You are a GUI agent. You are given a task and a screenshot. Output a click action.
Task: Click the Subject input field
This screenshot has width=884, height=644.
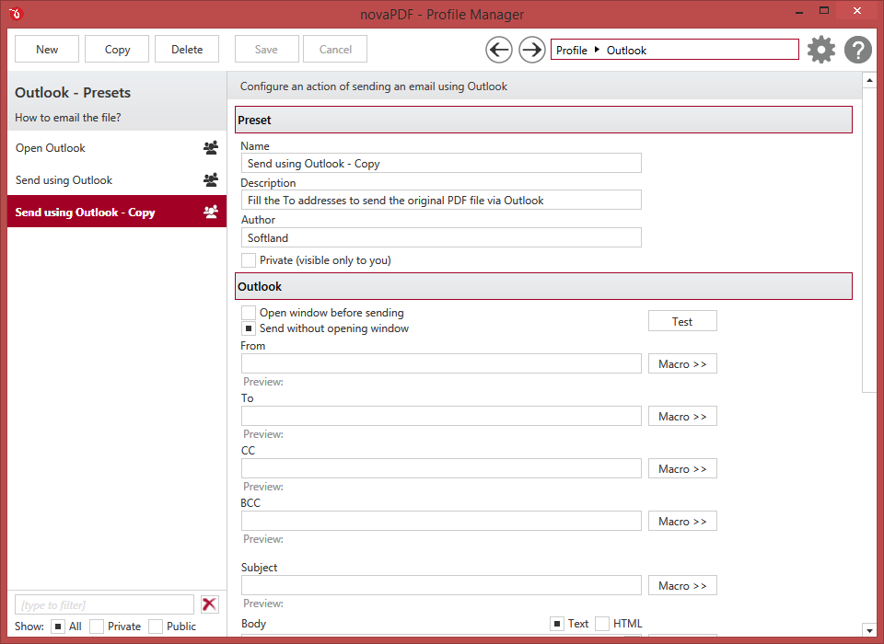[441, 585]
